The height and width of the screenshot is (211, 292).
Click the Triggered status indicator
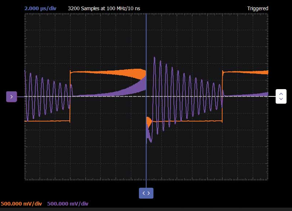point(257,8)
